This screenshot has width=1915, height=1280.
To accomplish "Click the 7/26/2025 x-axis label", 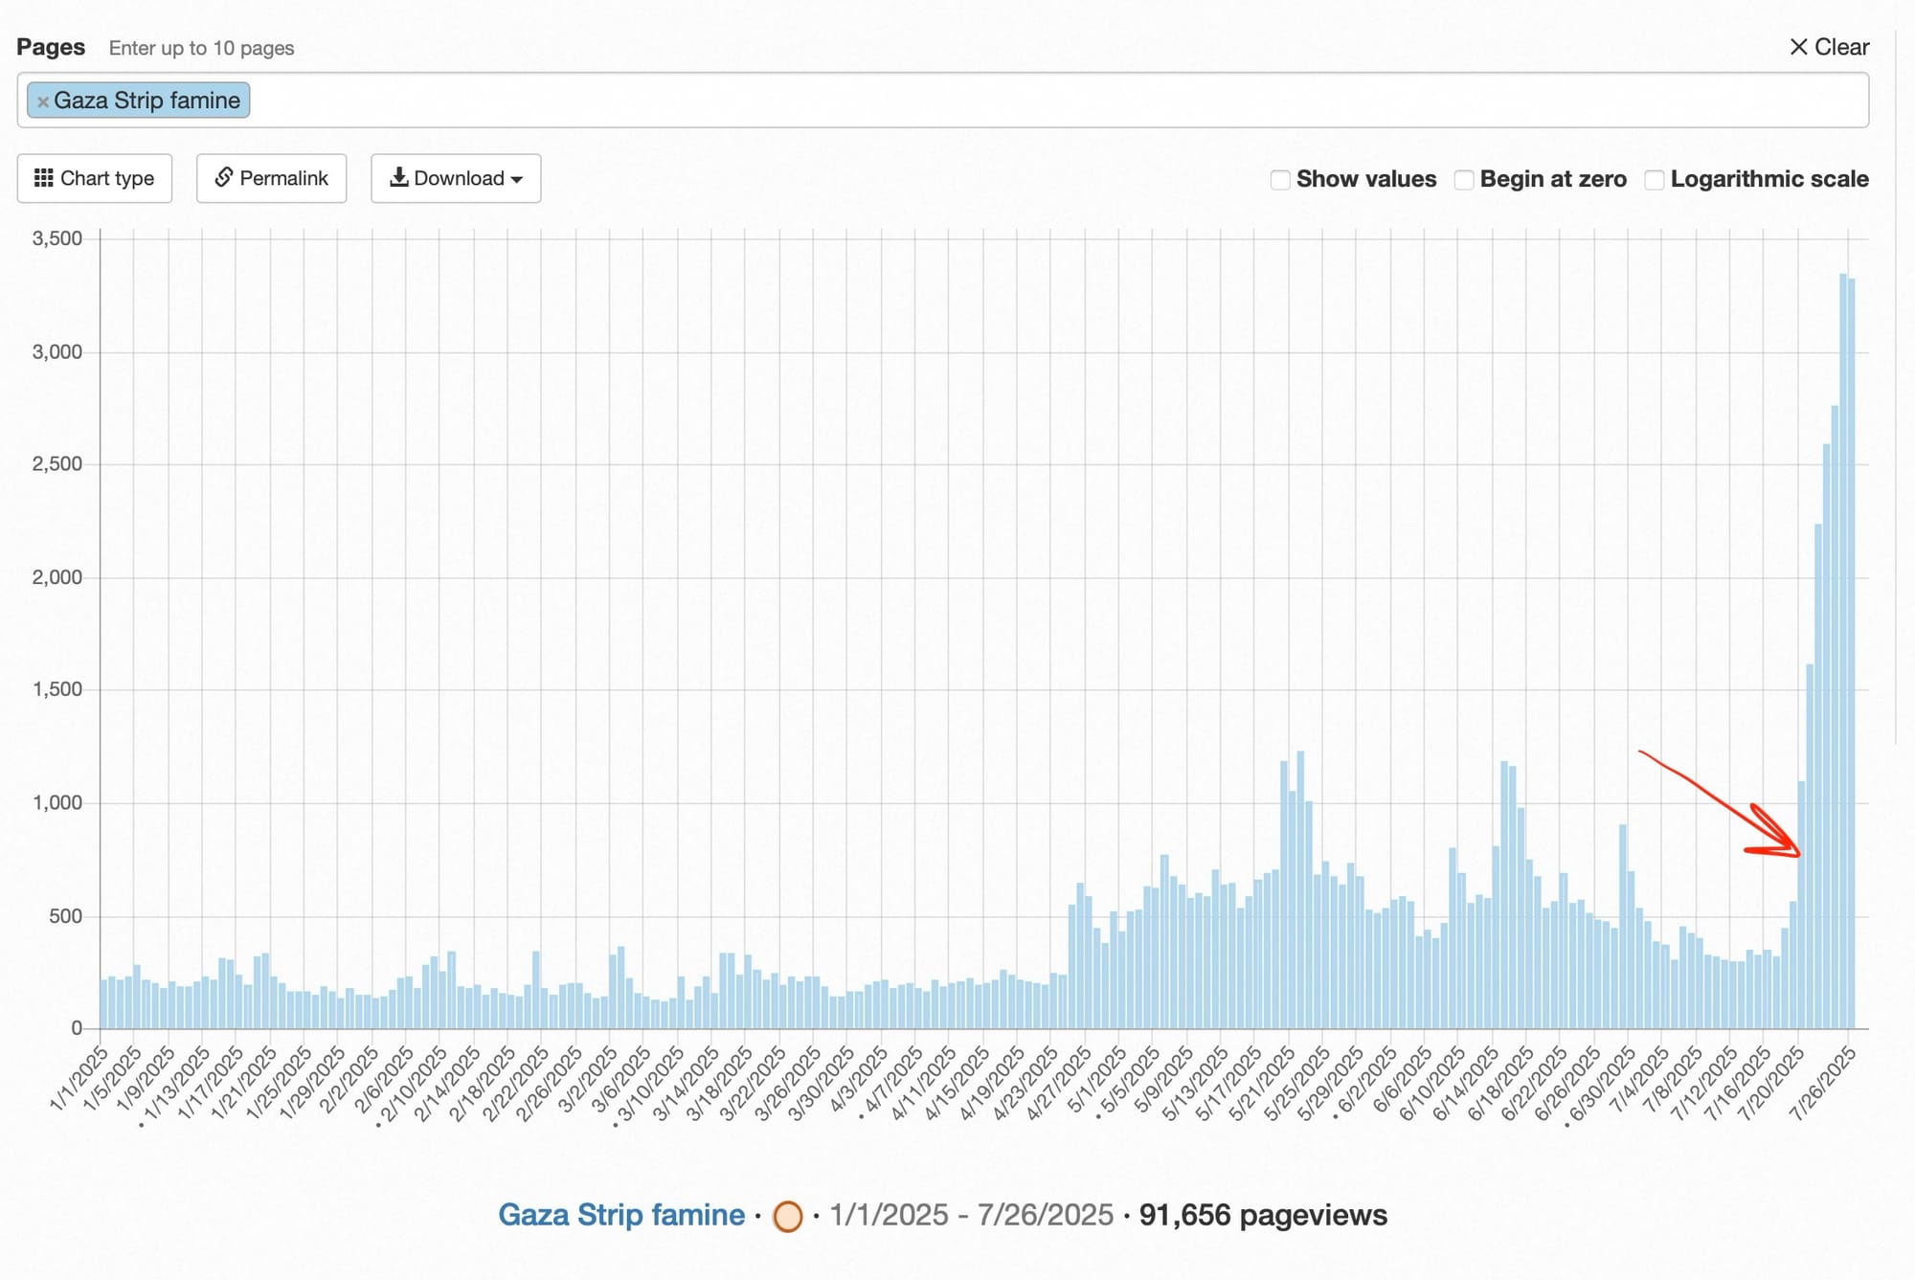I will point(1824,1085).
